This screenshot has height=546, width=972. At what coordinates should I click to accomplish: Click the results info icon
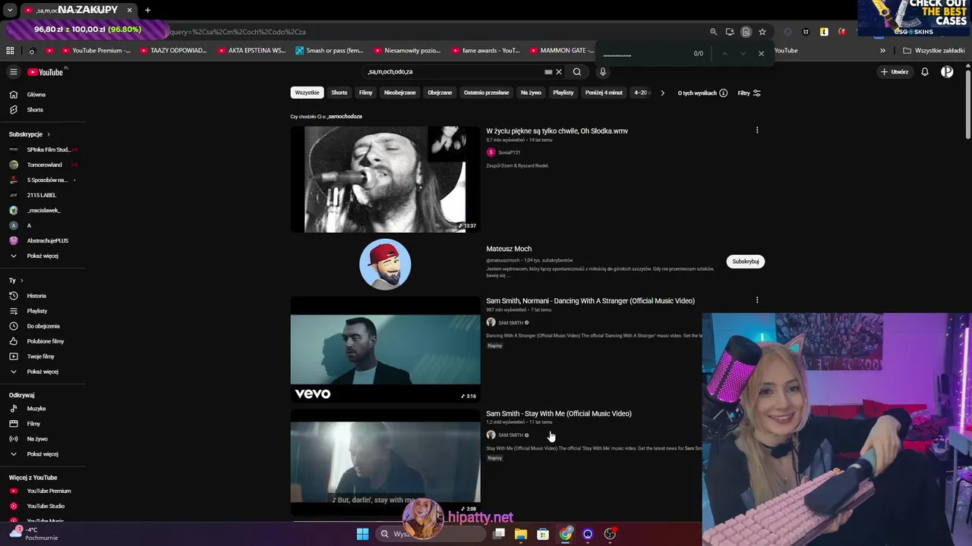(723, 93)
